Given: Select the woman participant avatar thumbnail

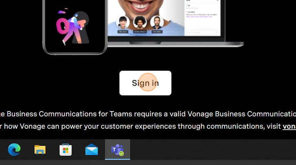Looking at the screenshot, I should click(x=123, y=22).
